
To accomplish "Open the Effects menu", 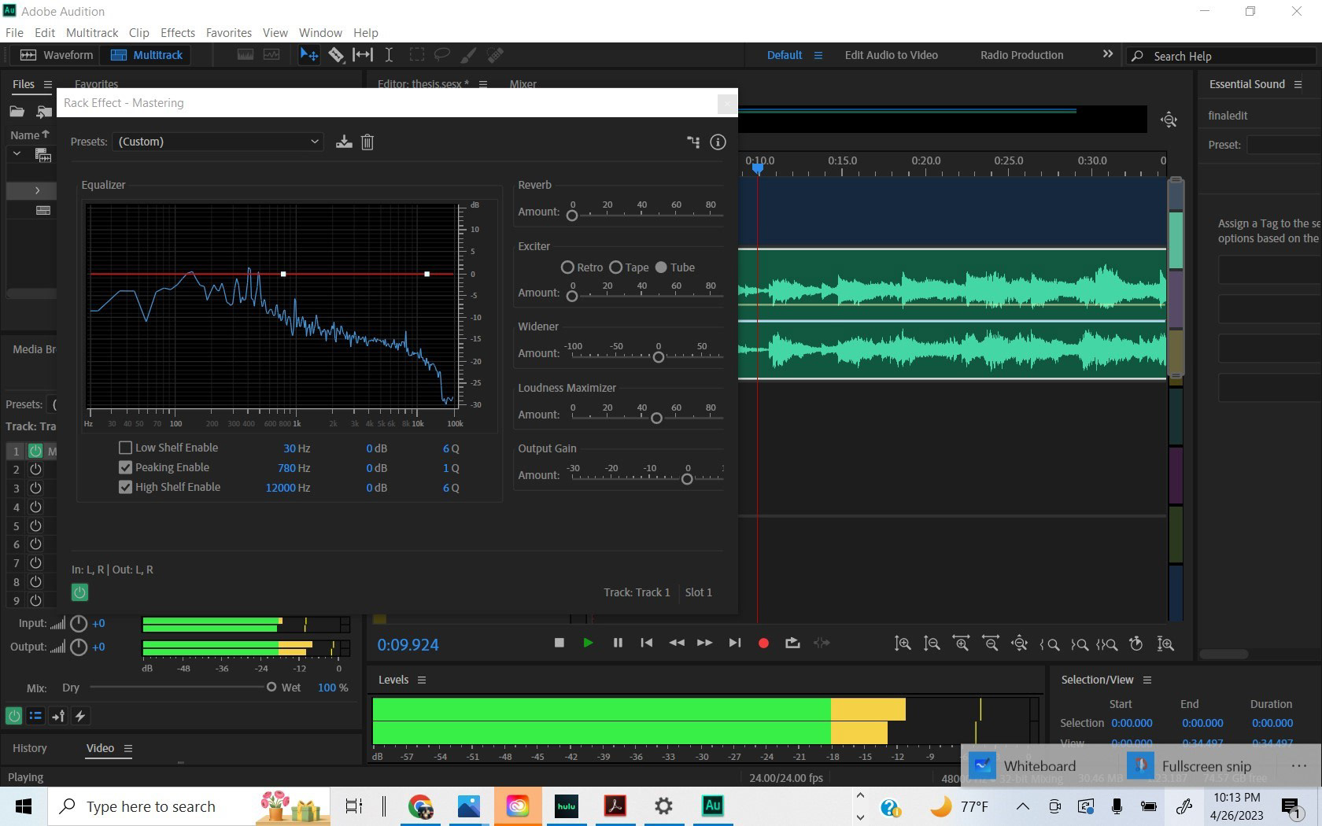I will coord(178,32).
